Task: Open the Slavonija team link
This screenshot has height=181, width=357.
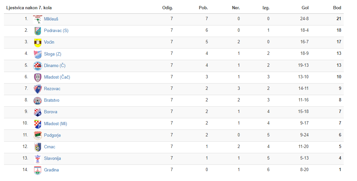Action: pos(52,159)
